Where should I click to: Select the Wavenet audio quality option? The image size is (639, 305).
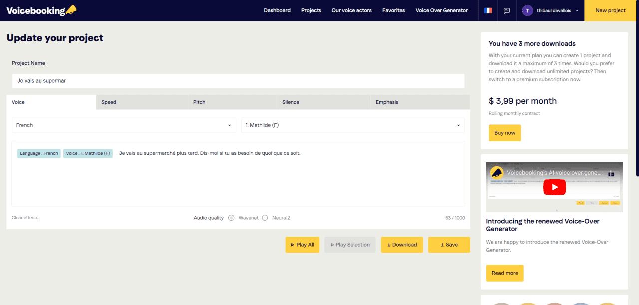click(x=231, y=218)
